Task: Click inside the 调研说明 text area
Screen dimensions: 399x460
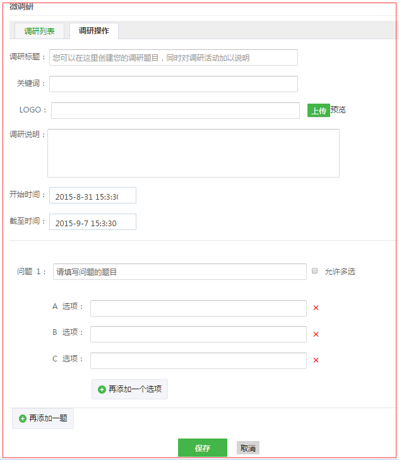Action: (x=193, y=153)
